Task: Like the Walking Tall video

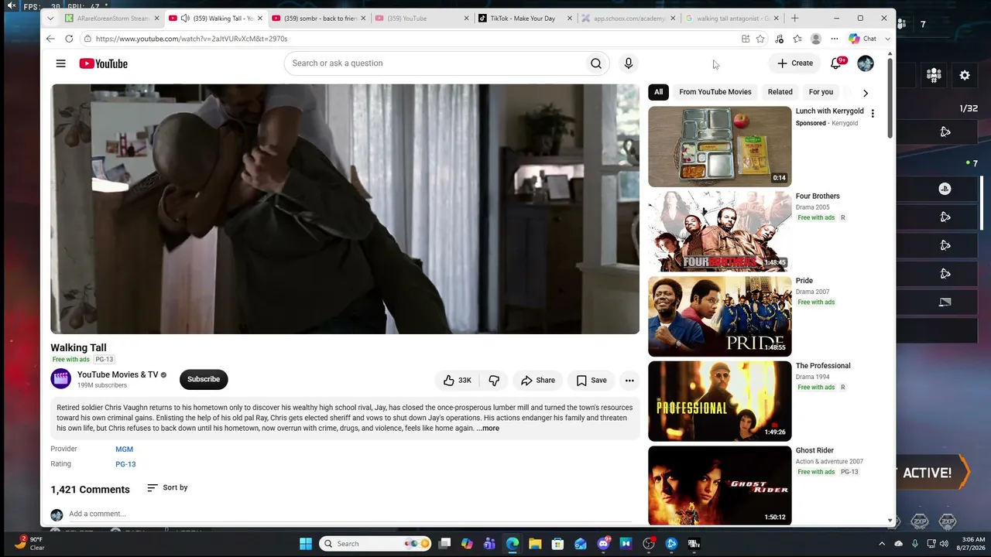Action: 458,381
